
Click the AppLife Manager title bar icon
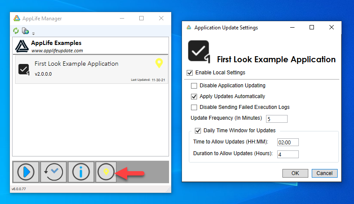point(17,18)
